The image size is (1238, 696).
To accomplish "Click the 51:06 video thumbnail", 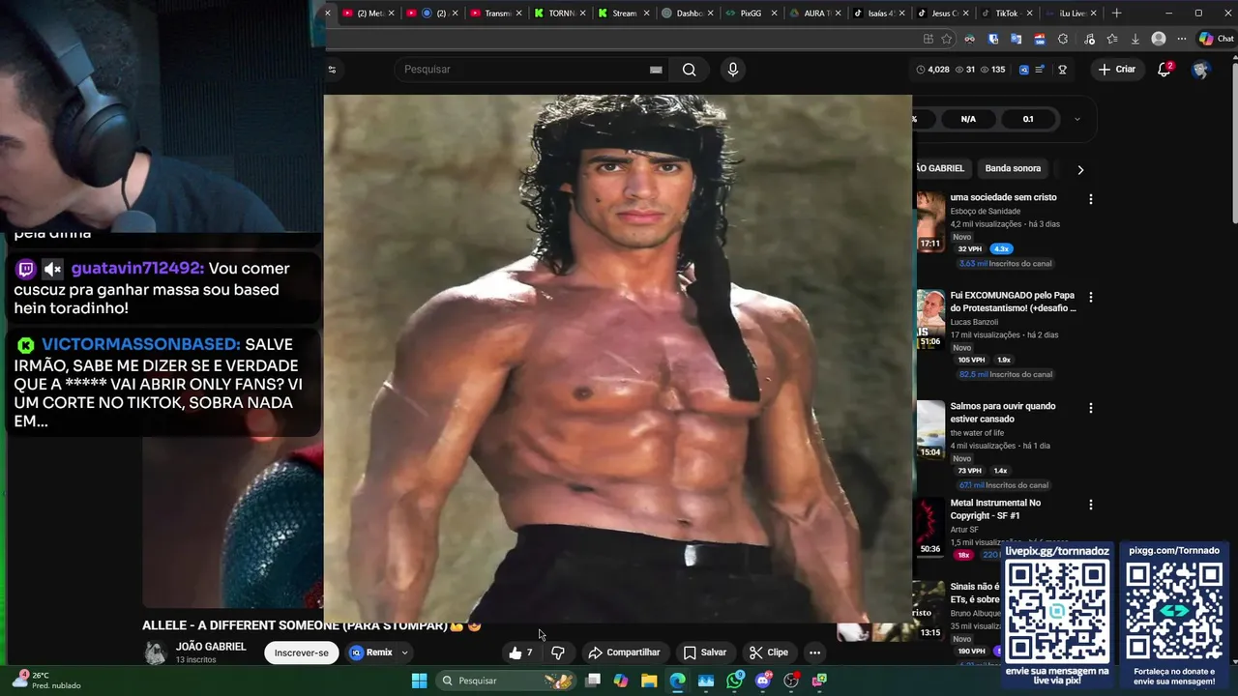I will (930, 319).
